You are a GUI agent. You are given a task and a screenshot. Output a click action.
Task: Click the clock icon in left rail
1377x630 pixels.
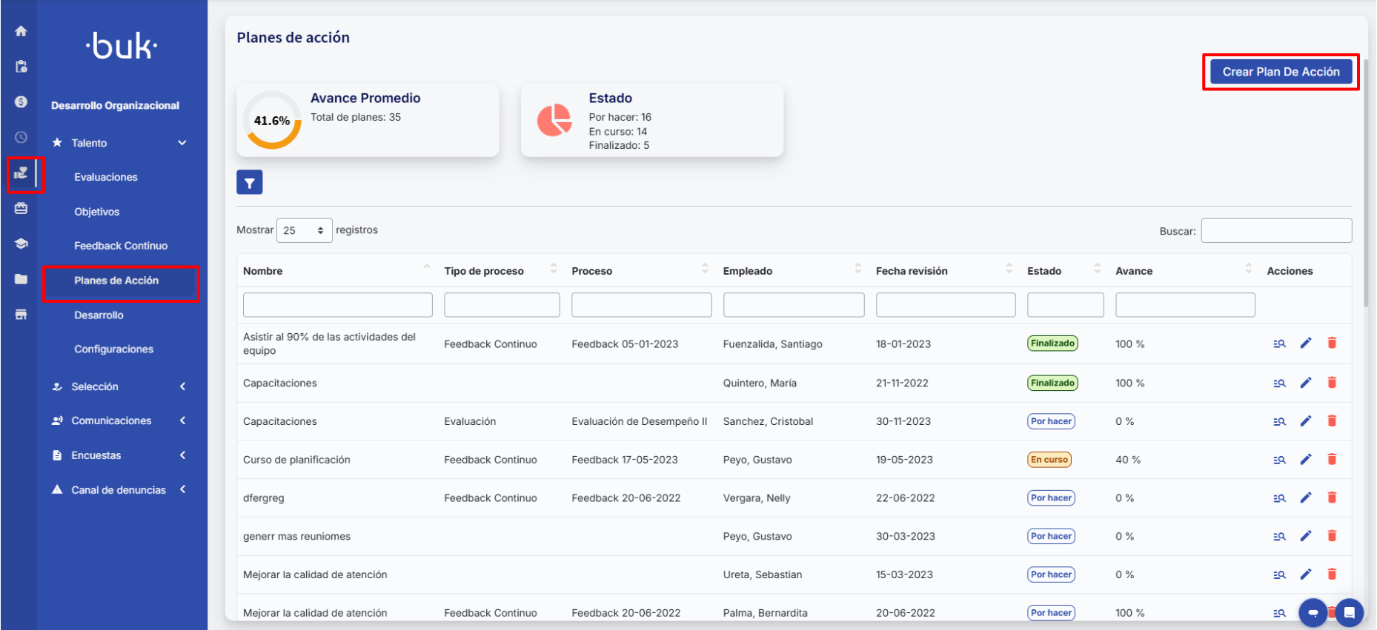pyautogui.click(x=21, y=138)
